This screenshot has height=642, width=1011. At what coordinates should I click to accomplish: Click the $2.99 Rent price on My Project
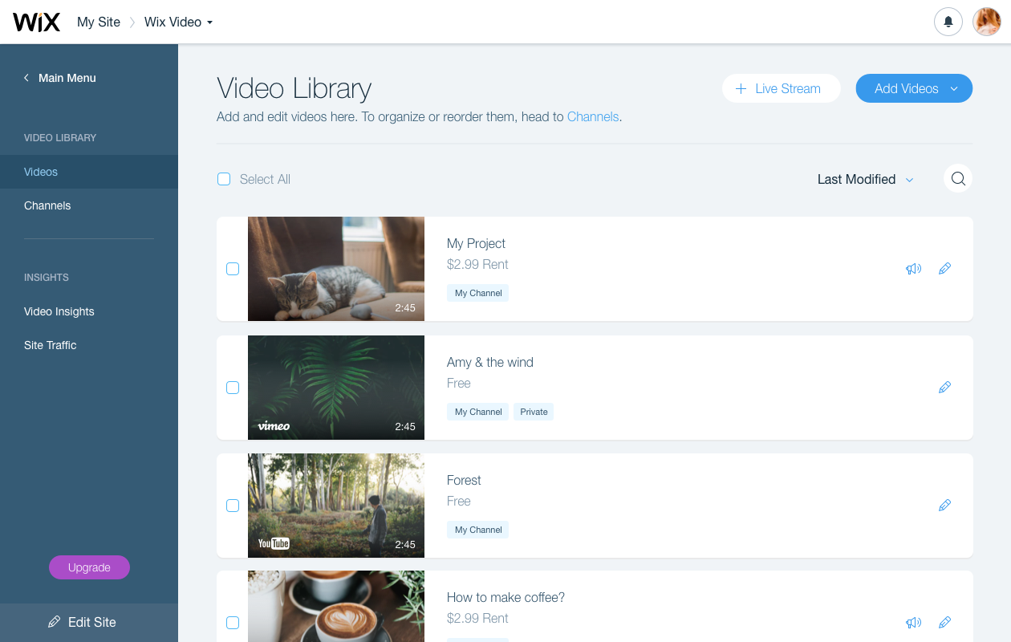pyautogui.click(x=477, y=264)
